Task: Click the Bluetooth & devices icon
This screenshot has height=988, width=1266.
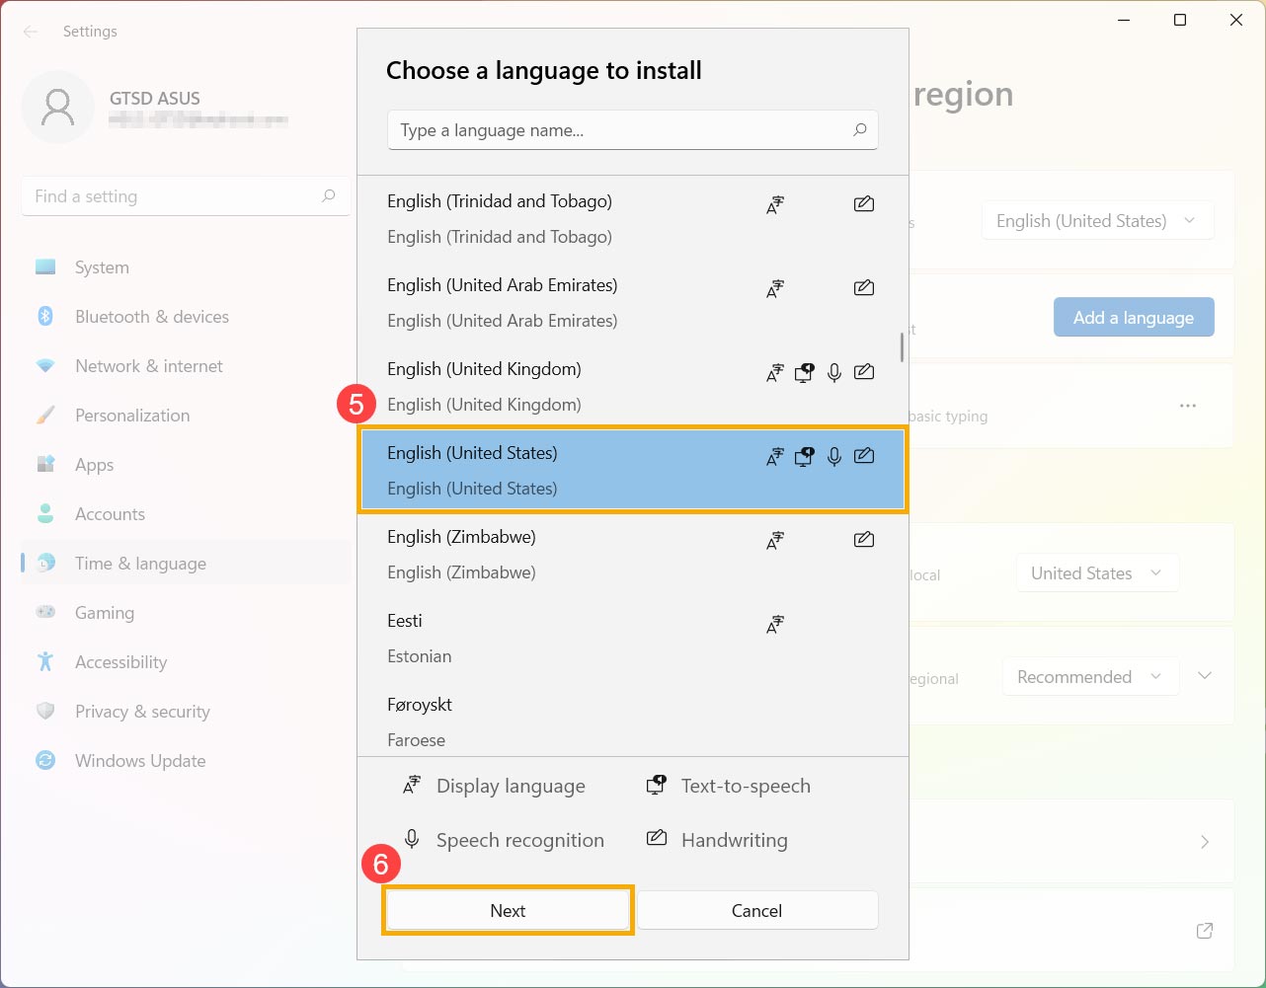Action: 45,316
